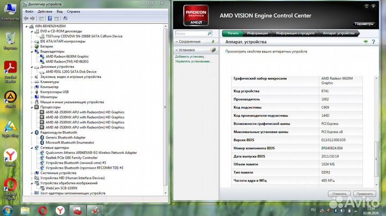Switch to the Информация tab
The width and height of the screenshot is (386, 216).
click(x=257, y=33)
